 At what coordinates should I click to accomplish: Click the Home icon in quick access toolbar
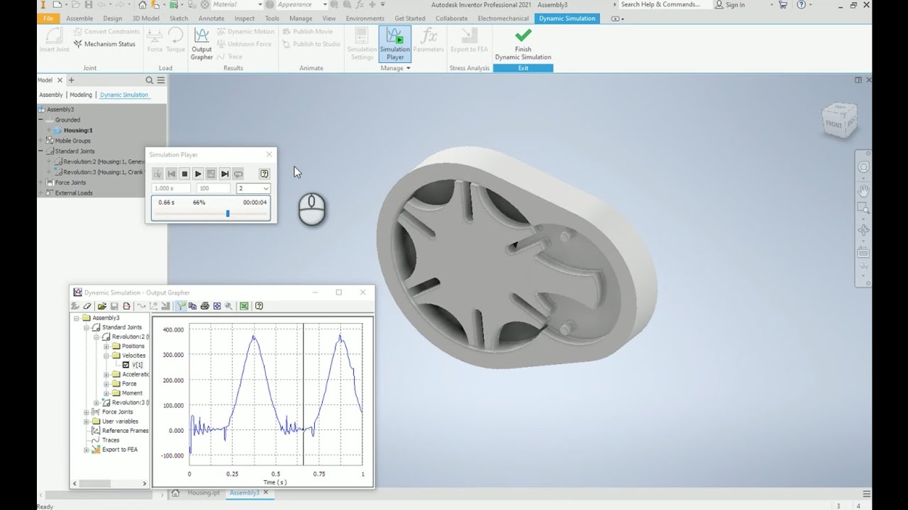pyautogui.click(x=143, y=4)
